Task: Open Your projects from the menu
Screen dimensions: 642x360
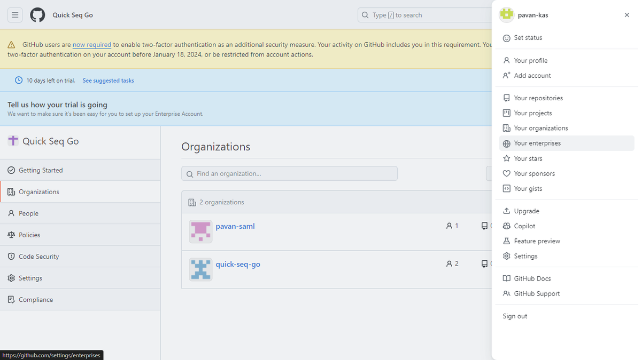Action: point(567,113)
